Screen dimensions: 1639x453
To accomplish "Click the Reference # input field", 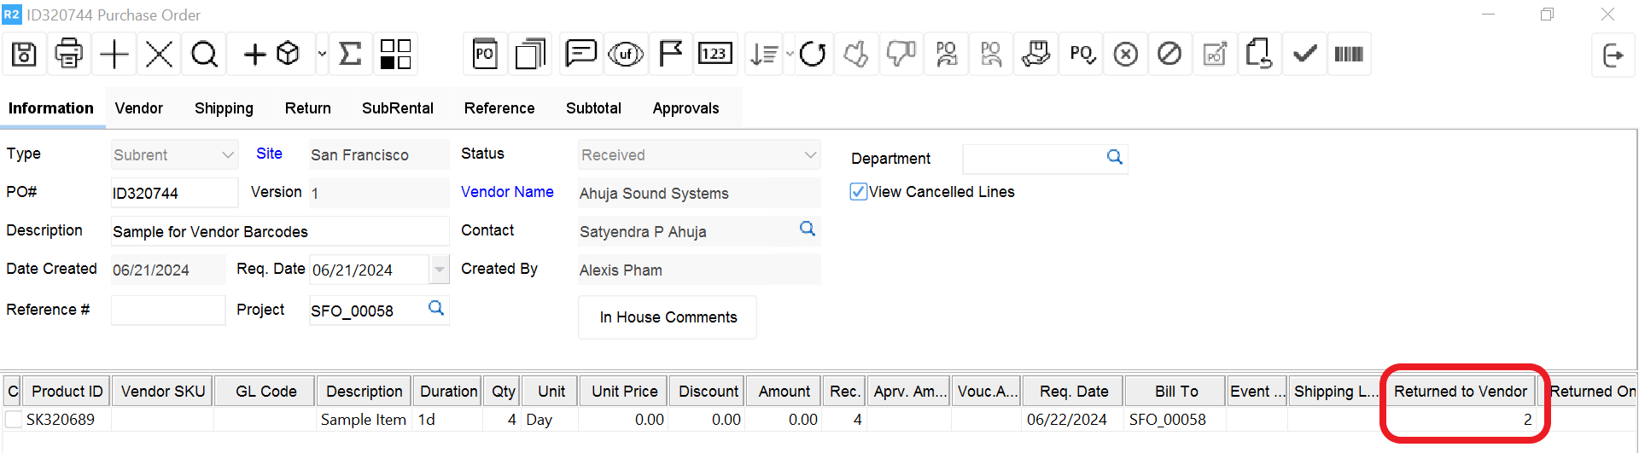I will pos(168,311).
